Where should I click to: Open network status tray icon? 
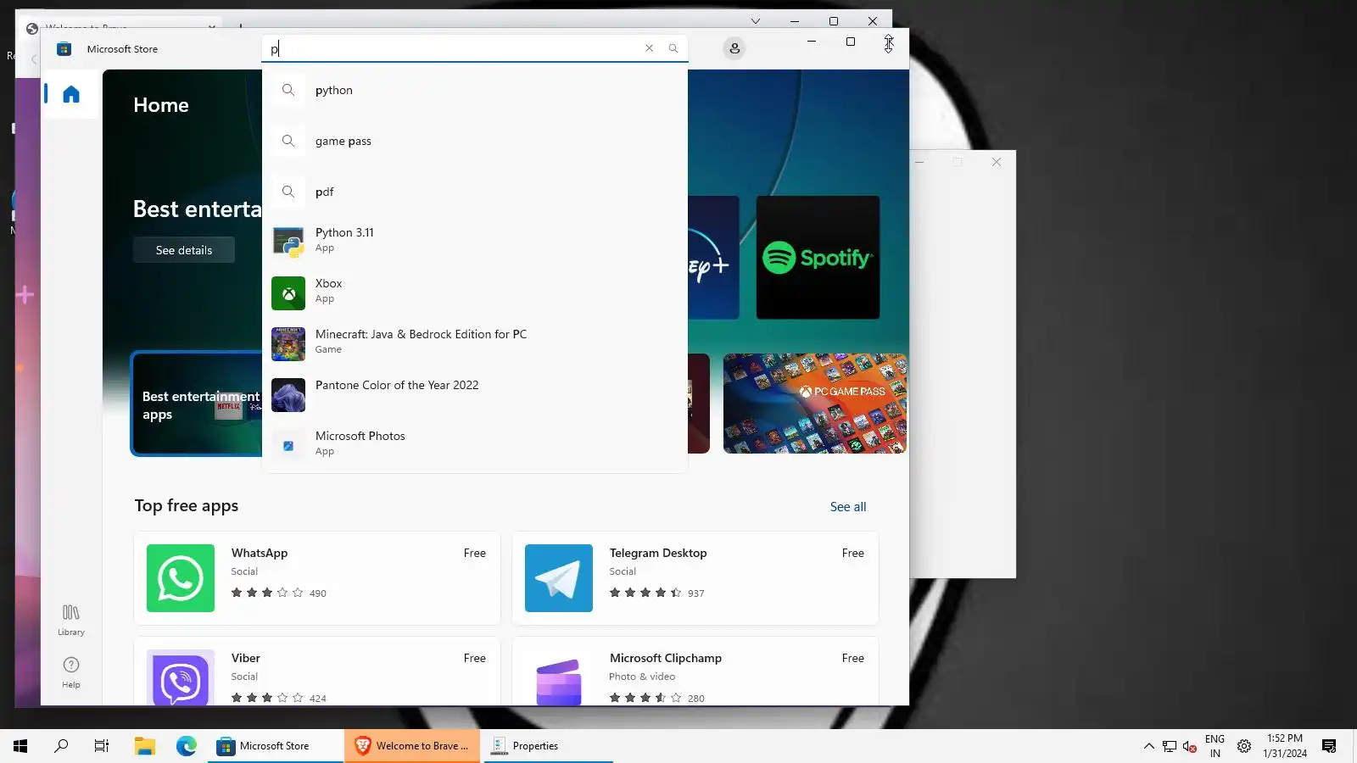(1170, 746)
